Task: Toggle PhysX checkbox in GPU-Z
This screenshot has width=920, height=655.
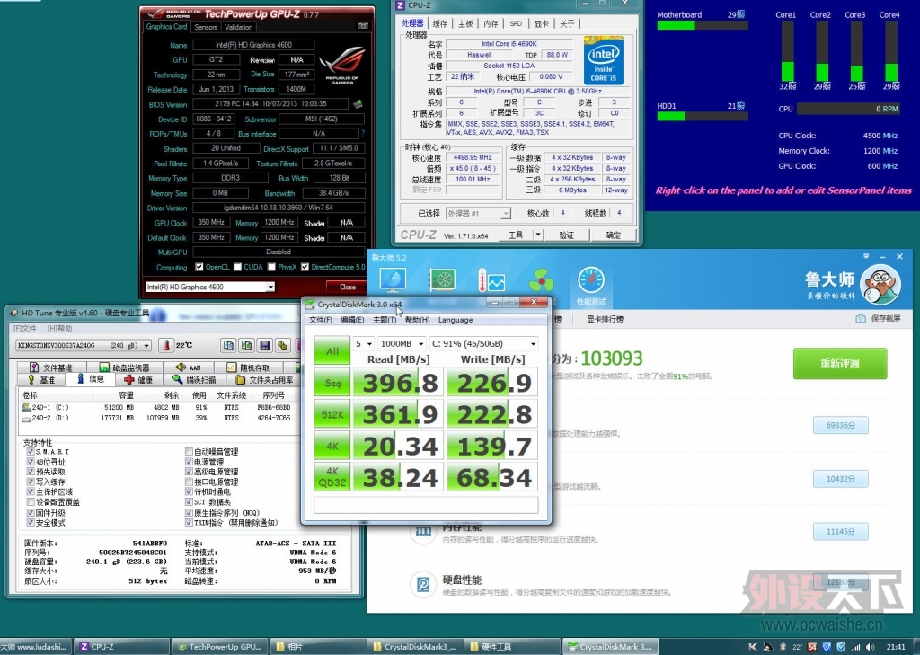Action: point(271,267)
